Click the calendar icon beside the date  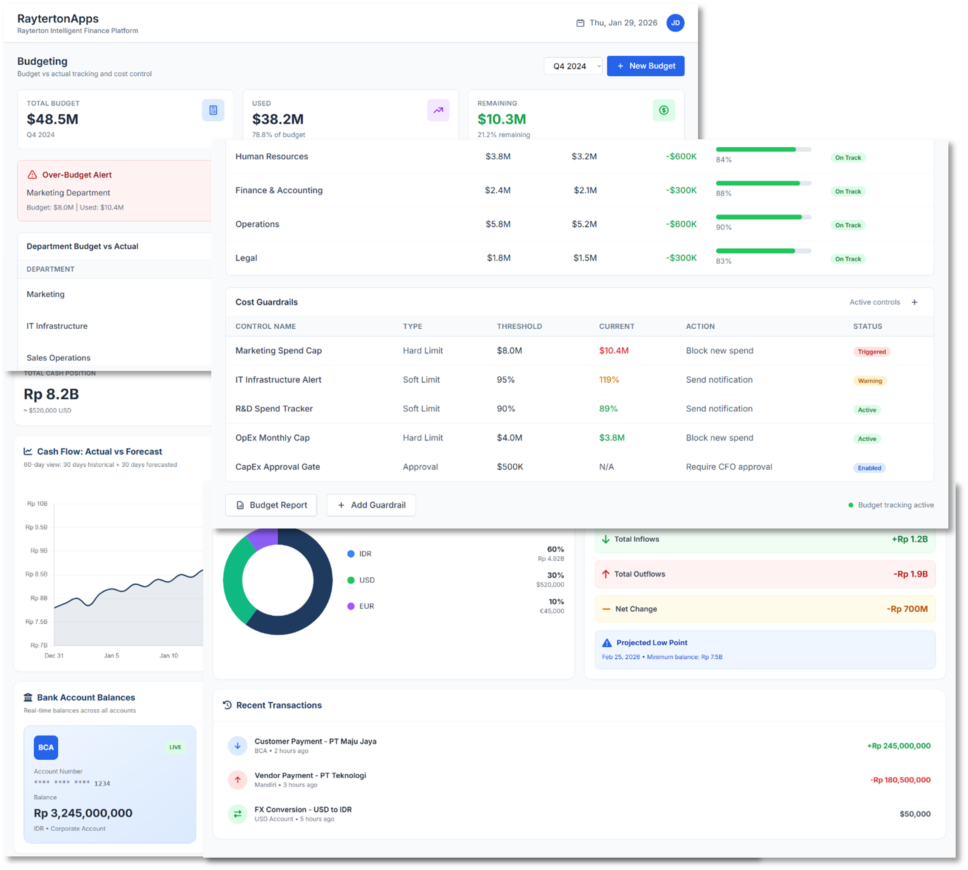pos(580,23)
